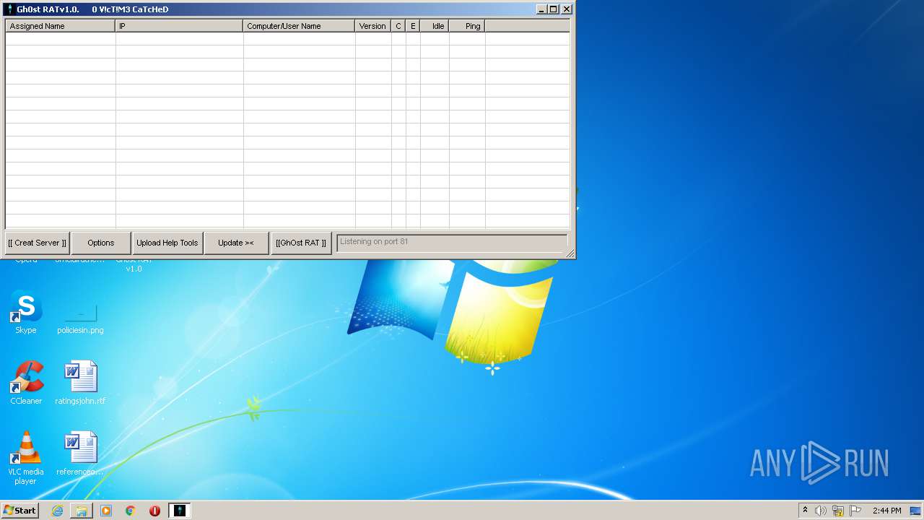Open Windows Explorer from taskbar
This screenshot has height=520, width=924.
[x=82, y=511]
